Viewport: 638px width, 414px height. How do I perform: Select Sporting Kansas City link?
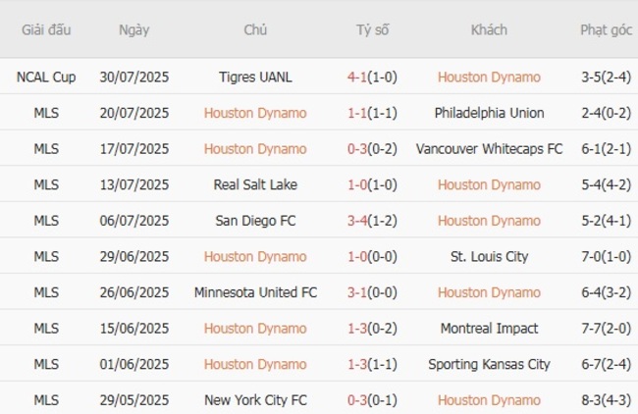(489, 365)
